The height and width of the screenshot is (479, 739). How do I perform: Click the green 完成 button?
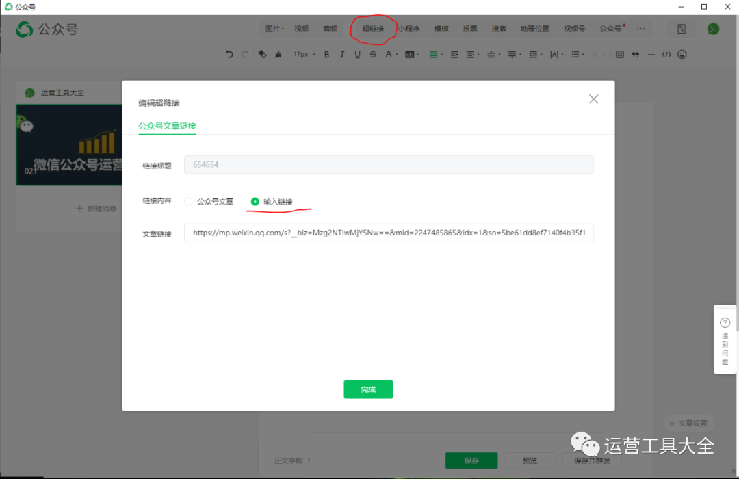coord(369,389)
